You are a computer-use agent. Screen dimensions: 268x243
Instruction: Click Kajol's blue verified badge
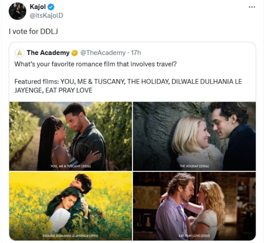(51, 7)
